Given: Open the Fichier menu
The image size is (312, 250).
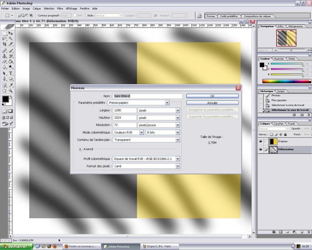Looking at the screenshot, I should 5,9.
